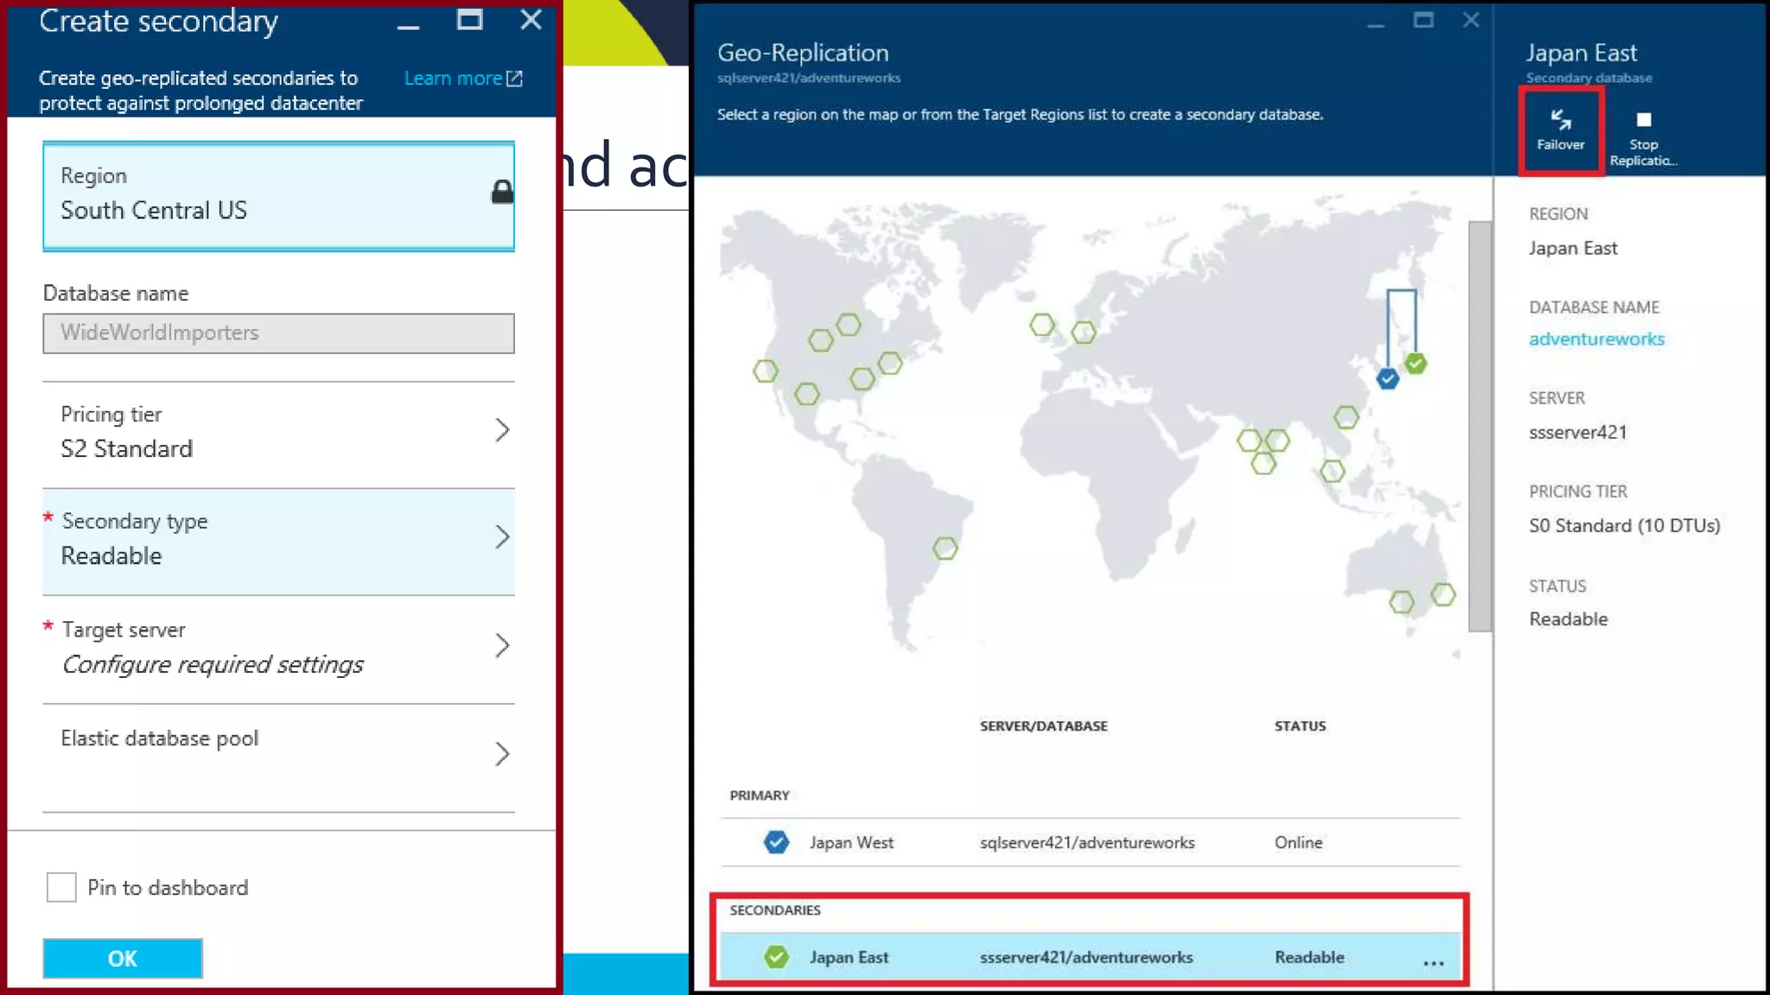Open the adventureworks database link

click(x=1596, y=339)
